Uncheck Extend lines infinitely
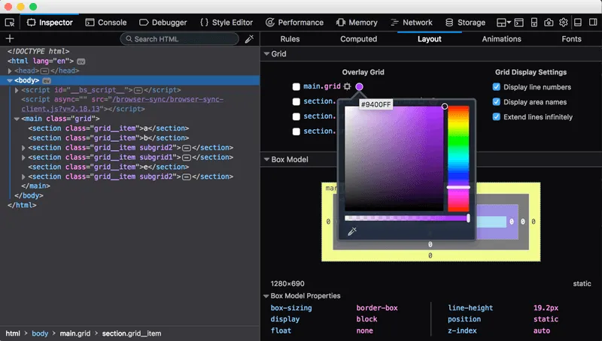This screenshot has height=341, width=602. [497, 117]
